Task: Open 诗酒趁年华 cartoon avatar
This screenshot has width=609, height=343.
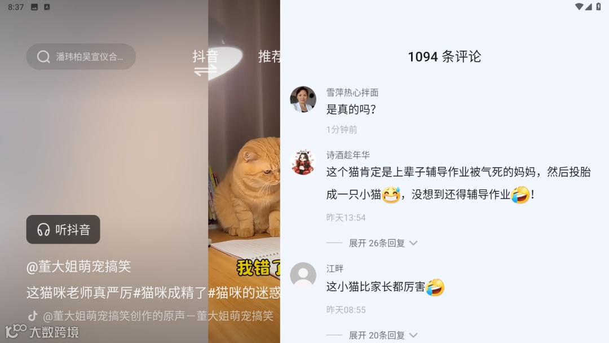Action: tap(303, 161)
